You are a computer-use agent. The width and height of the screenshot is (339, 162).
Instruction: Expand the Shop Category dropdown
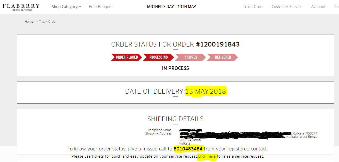coord(66,7)
